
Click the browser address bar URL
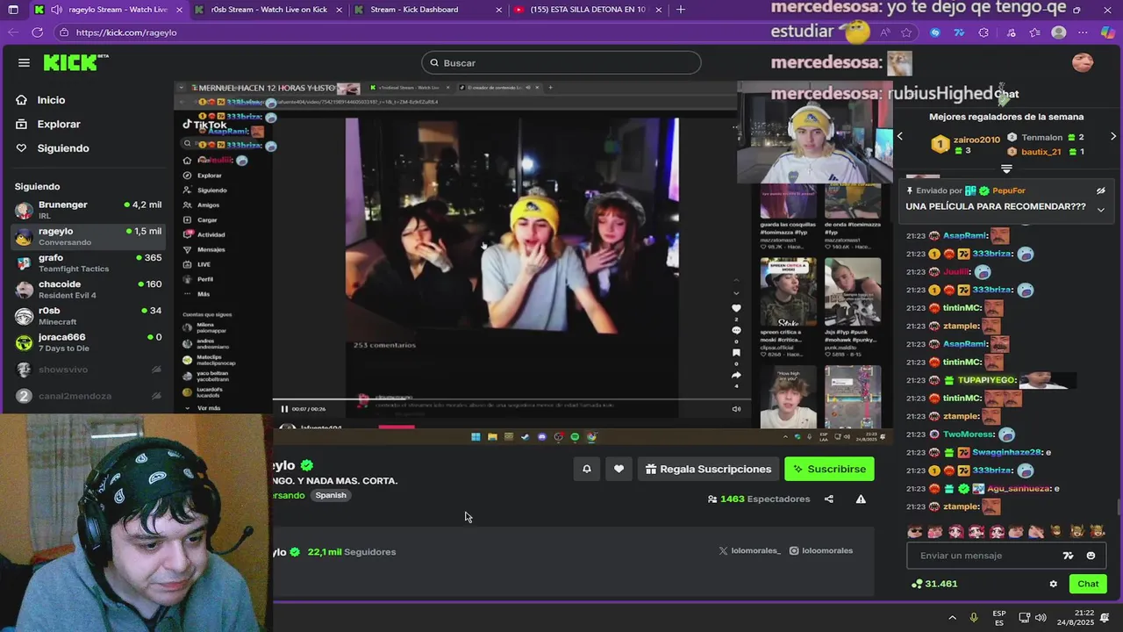pyautogui.click(x=126, y=32)
